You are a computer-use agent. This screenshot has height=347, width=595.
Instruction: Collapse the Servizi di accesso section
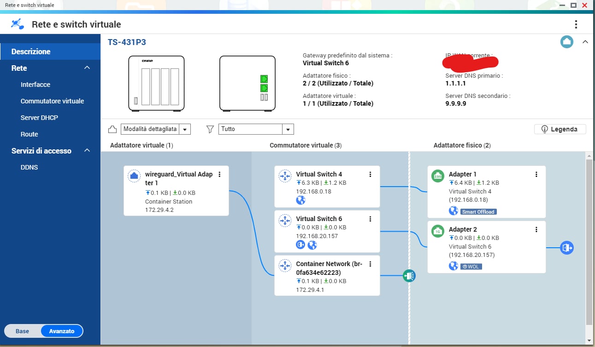(87, 151)
